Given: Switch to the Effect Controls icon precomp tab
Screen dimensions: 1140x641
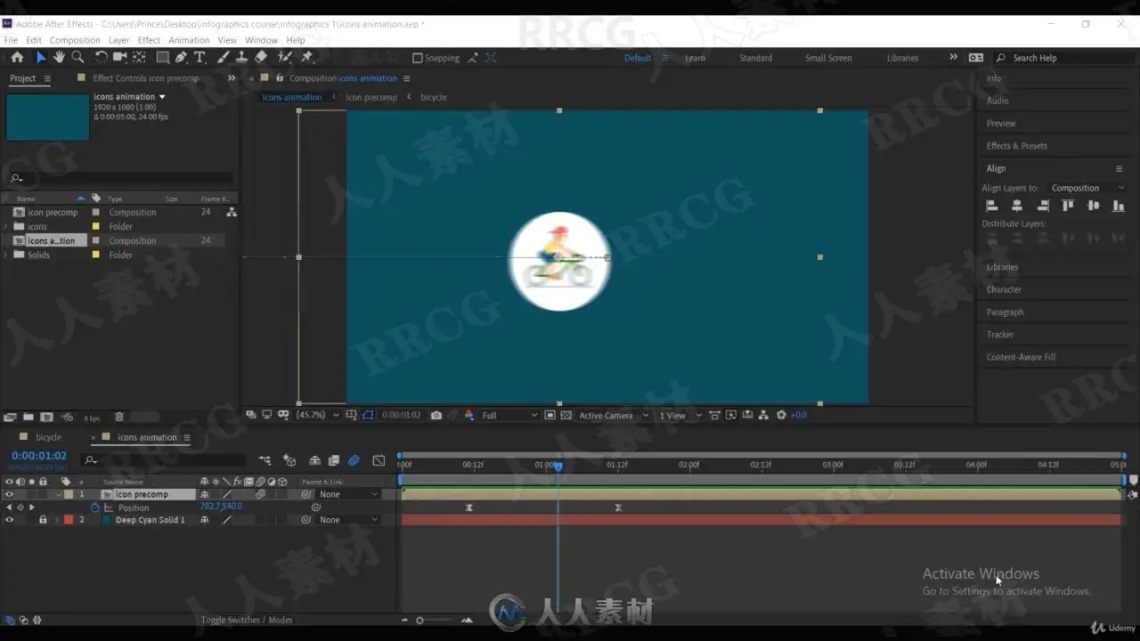Looking at the screenshot, I should click(146, 78).
